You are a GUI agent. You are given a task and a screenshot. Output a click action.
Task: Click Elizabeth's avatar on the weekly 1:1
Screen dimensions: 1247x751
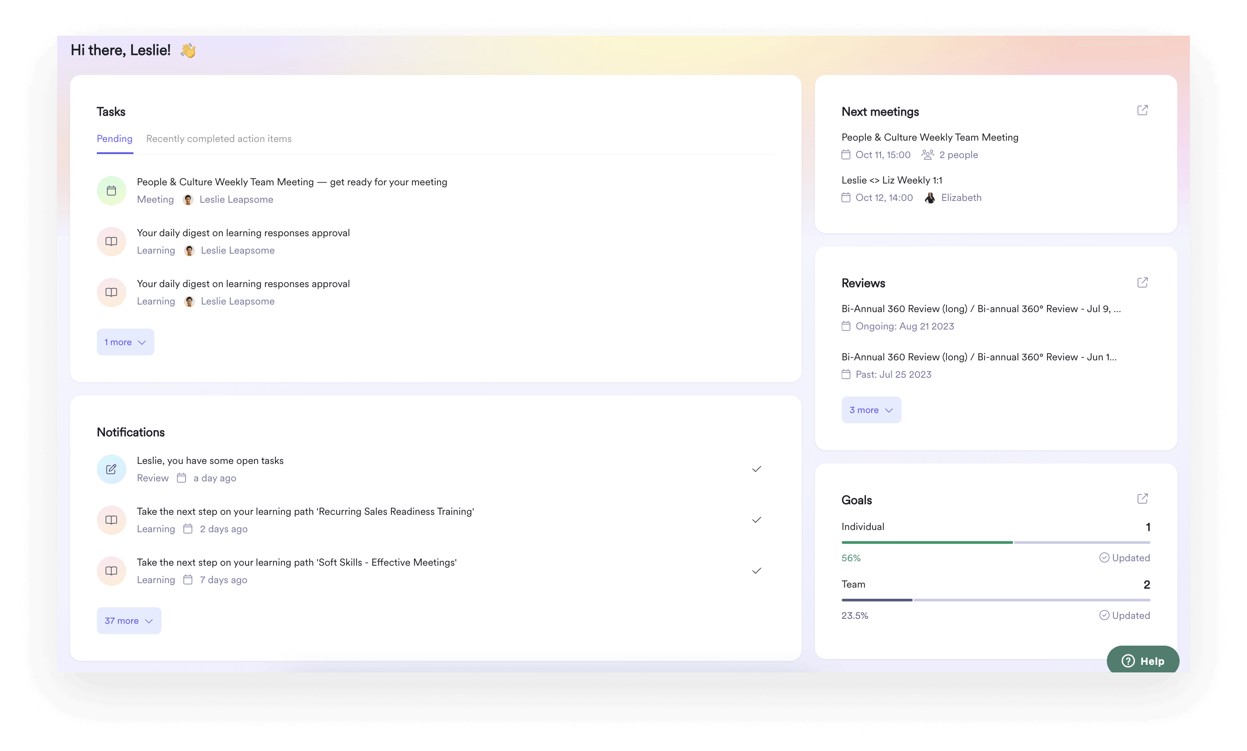pos(929,198)
